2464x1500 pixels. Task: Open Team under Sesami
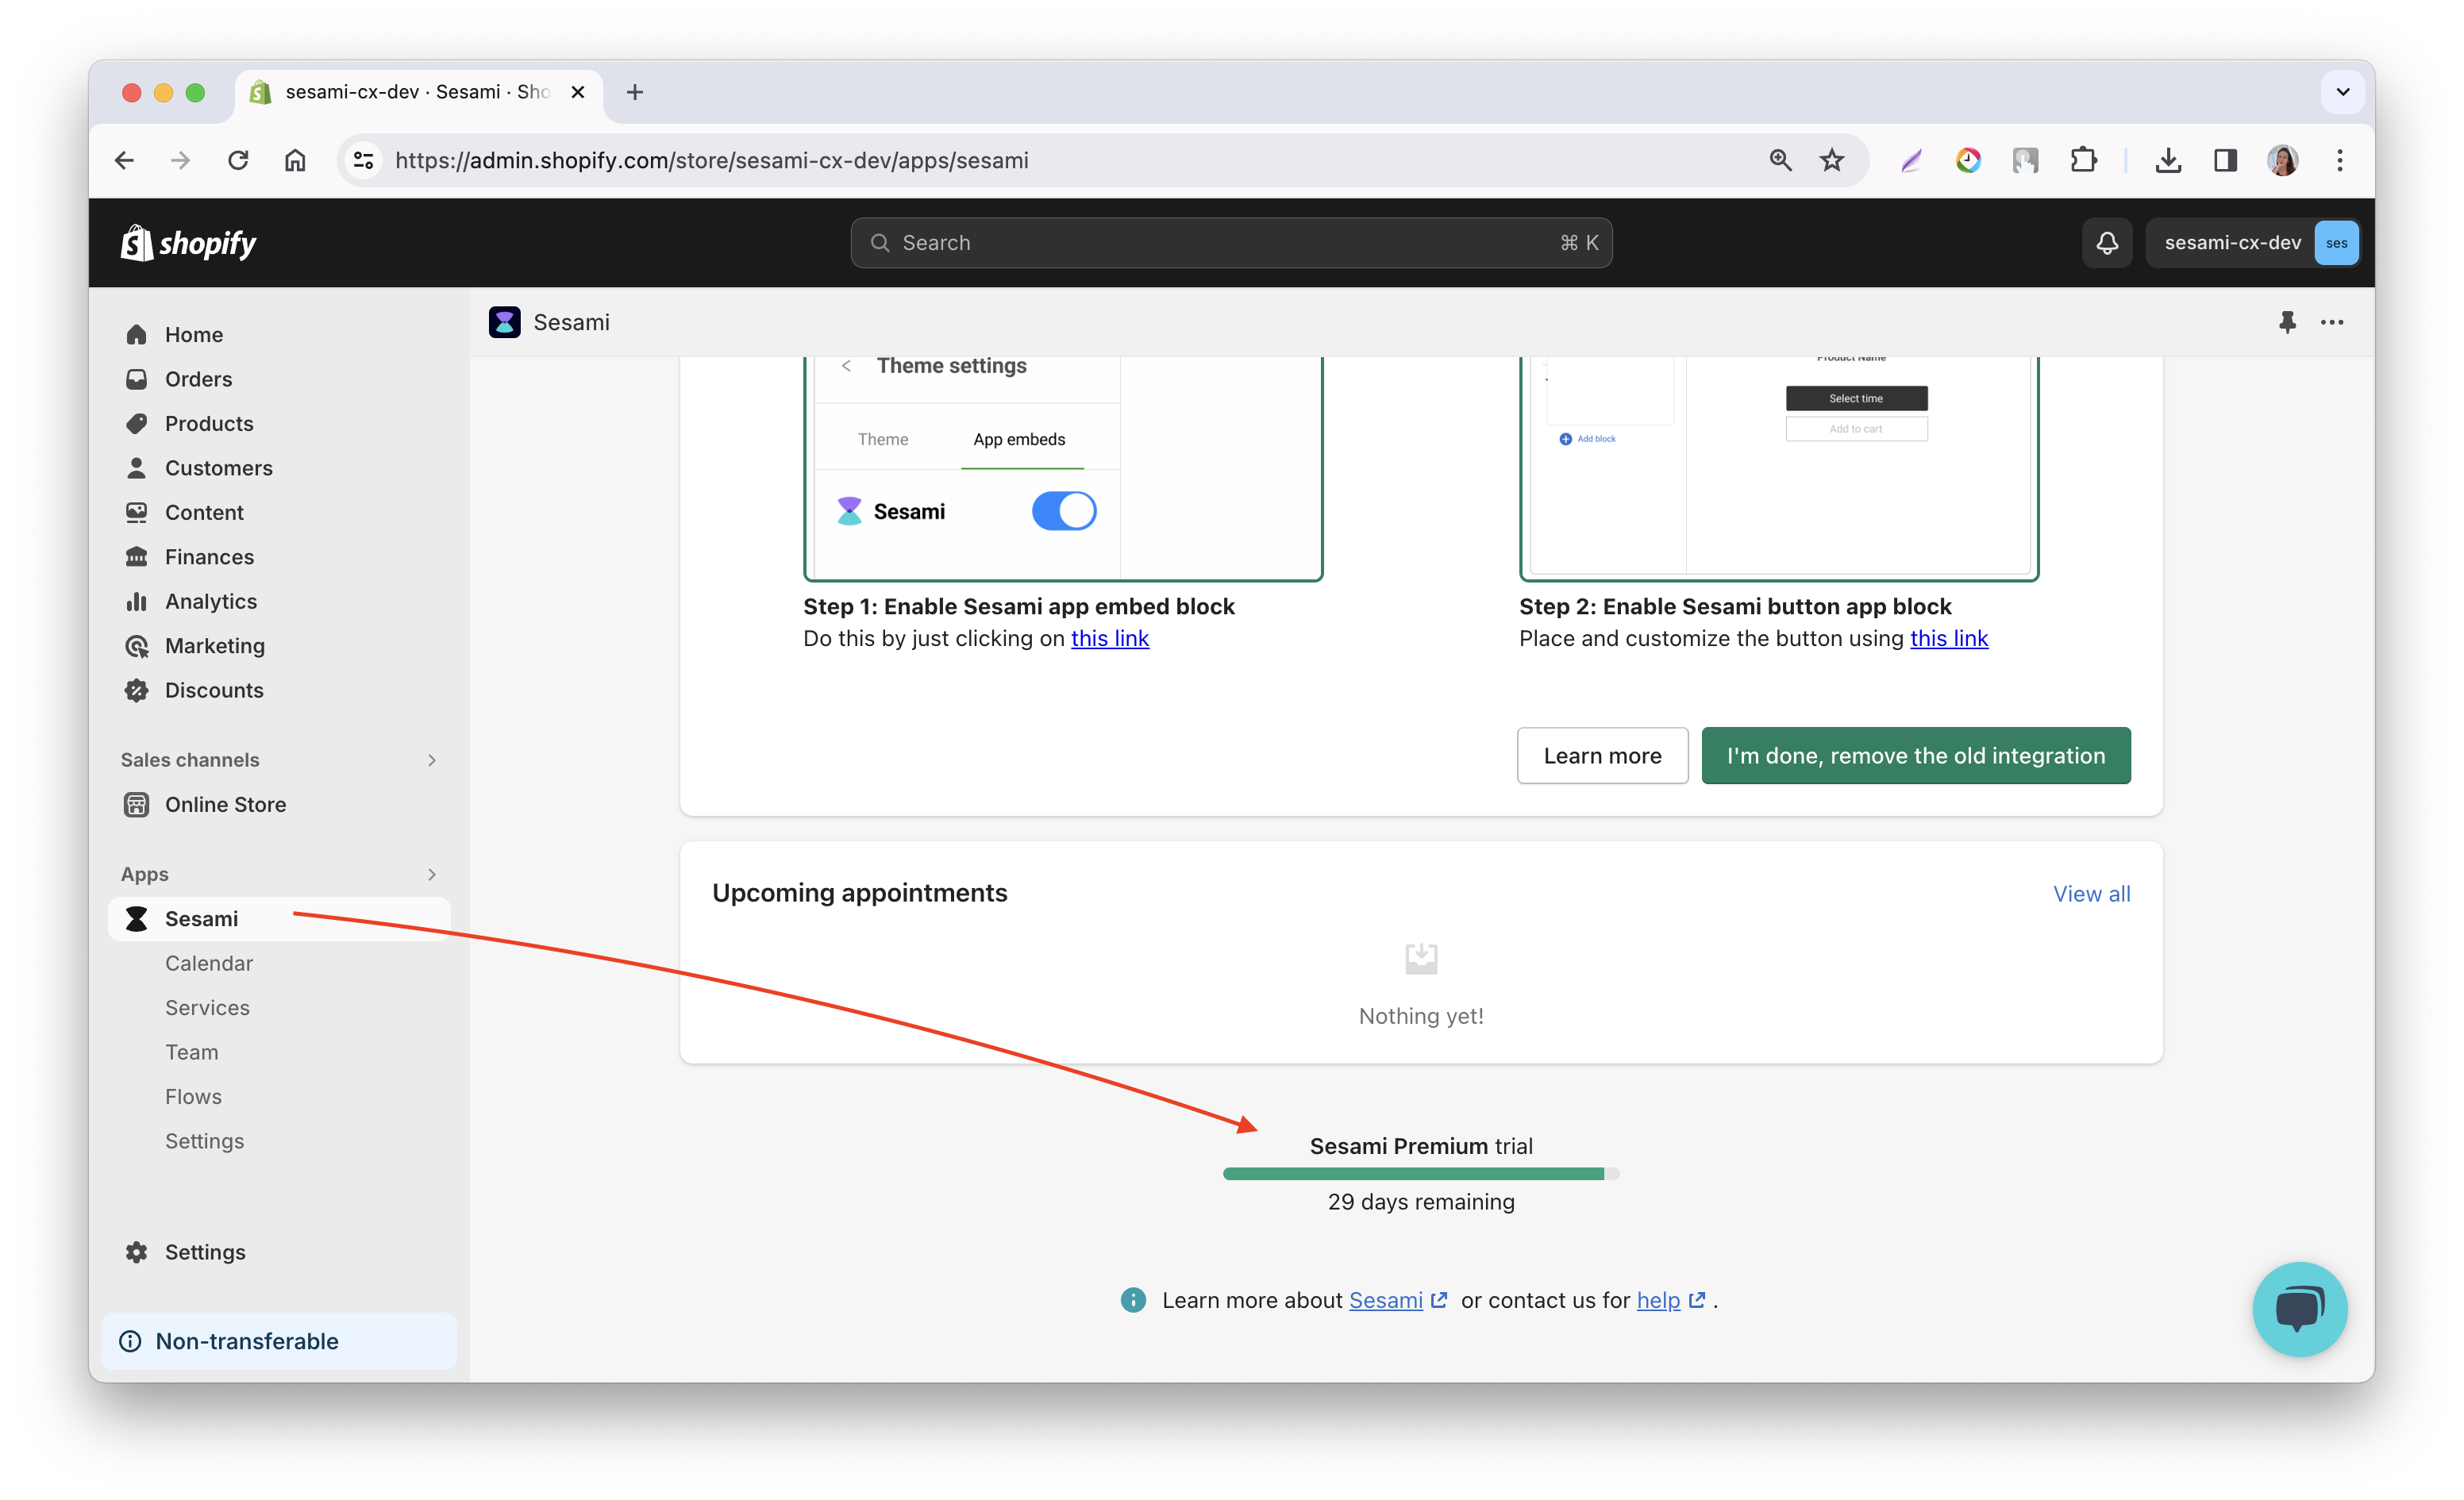coord(191,1052)
